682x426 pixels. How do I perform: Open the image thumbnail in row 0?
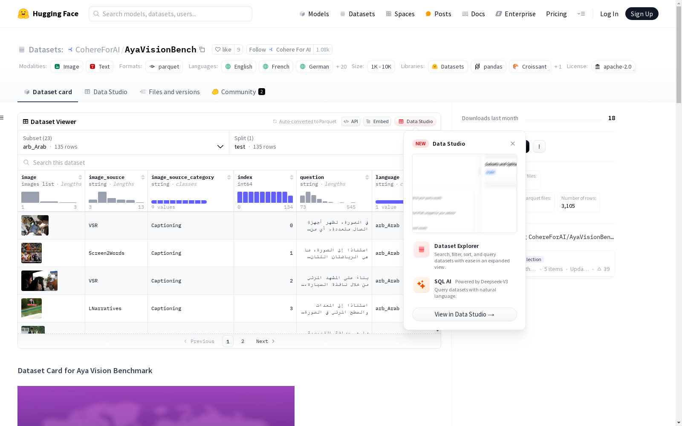(x=35, y=225)
